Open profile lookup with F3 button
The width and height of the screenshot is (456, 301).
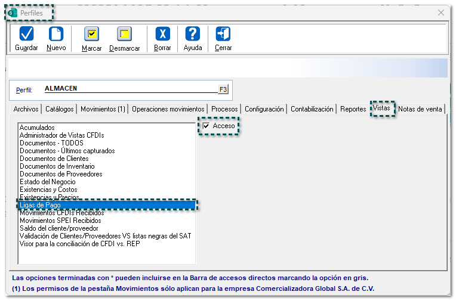pos(223,89)
